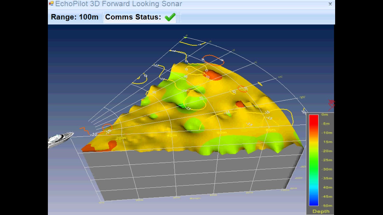
Task: Click the 80m range marker on seabed
Action: [270, 130]
